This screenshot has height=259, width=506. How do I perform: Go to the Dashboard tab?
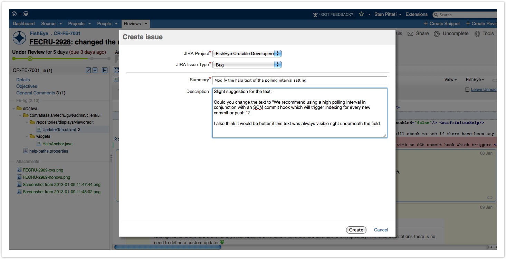[x=24, y=24]
